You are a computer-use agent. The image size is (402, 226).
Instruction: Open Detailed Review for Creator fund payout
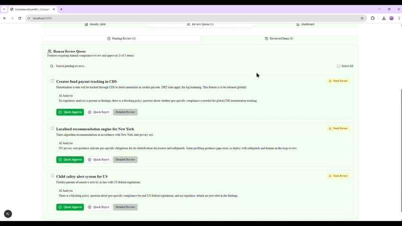coord(125,112)
